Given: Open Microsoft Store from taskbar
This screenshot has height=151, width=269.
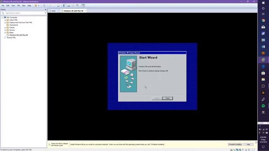Looking at the screenshot, I should [x=264, y=73].
